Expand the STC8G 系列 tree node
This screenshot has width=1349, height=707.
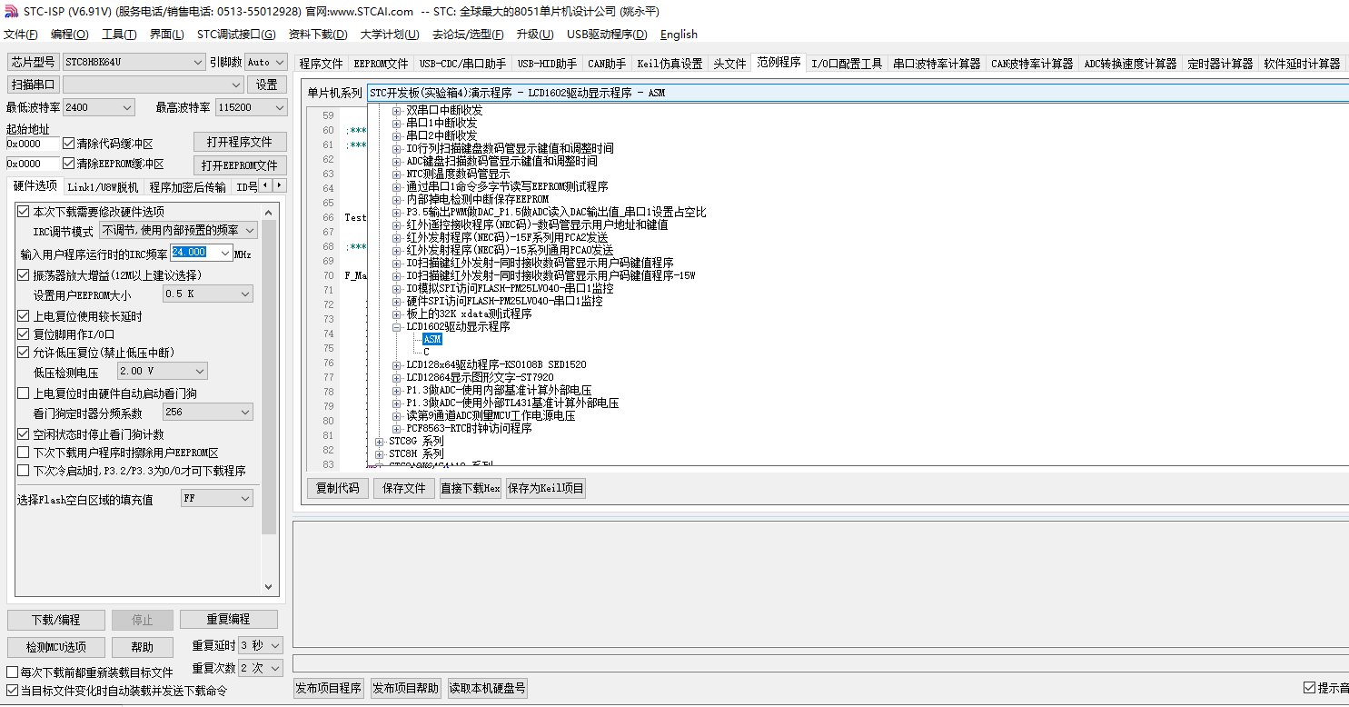coord(380,442)
